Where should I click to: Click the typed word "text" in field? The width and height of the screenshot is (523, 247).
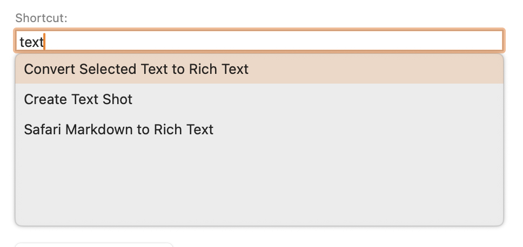(31, 42)
